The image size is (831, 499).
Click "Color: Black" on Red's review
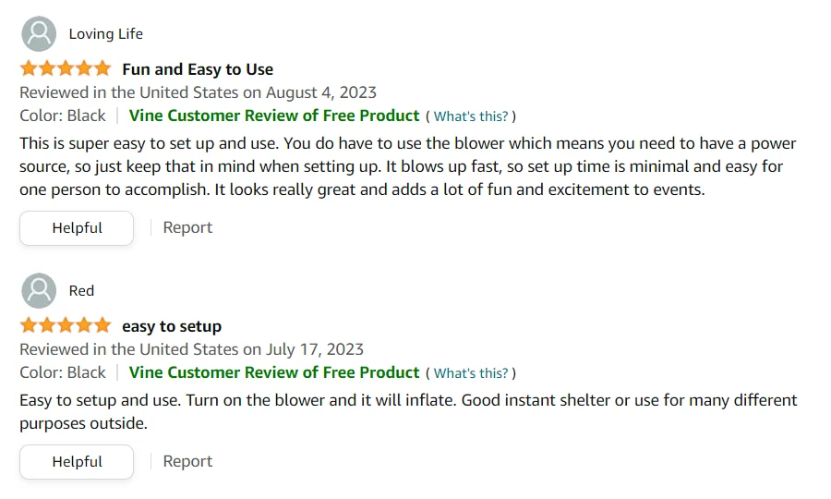63,372
